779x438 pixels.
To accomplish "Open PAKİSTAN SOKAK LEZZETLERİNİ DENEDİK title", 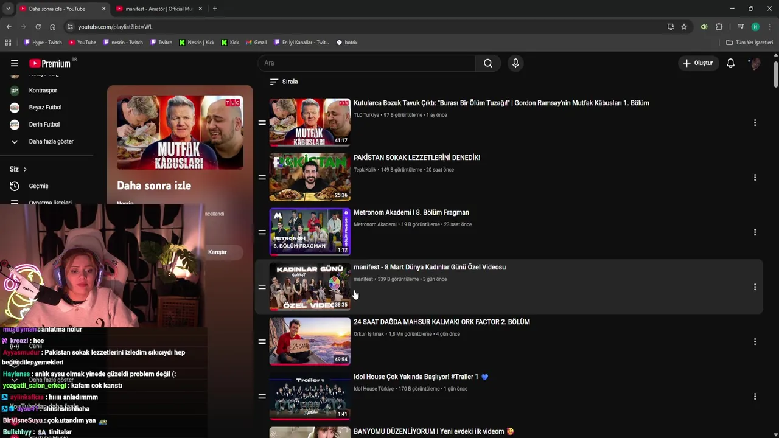I will 417,158.
